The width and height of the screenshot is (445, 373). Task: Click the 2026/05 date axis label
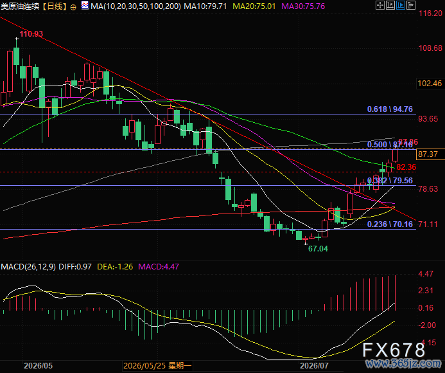point(38,366)
